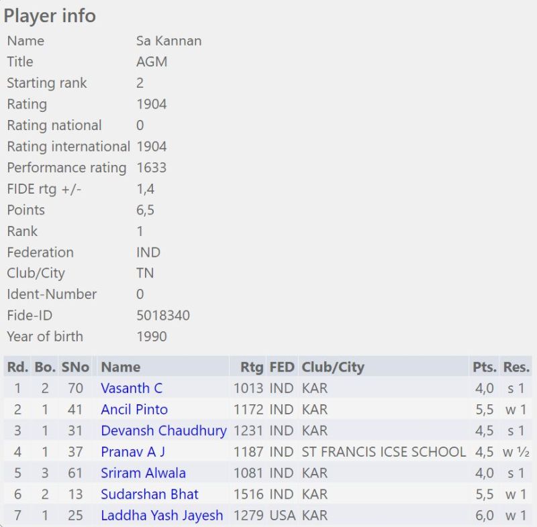Click the Rd. column header

pos(17,367)
